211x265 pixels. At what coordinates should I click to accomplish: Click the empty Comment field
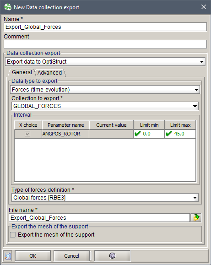(x=105, y=44)
